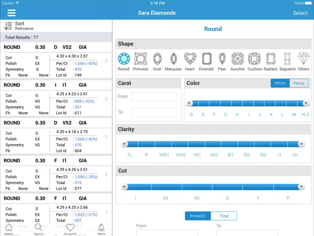
Task: Click the Color slider left handle
Action: [189, 103]
